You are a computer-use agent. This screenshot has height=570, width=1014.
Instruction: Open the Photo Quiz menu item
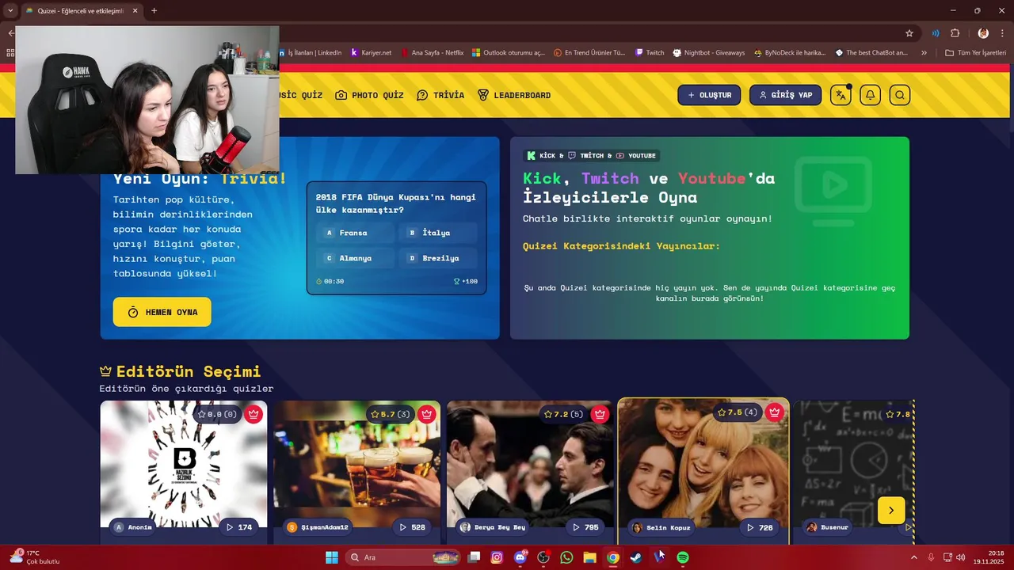[369, 95]
